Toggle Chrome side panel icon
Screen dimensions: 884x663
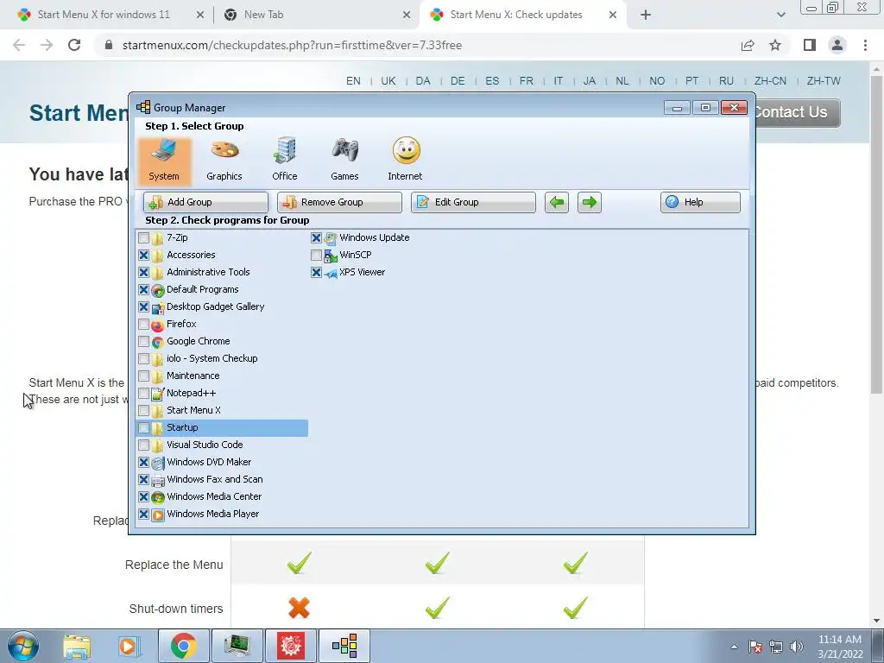pos(810,45)
